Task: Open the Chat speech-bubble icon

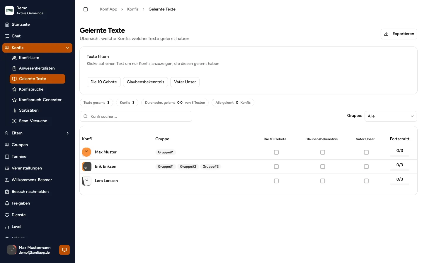Action: 7,36
